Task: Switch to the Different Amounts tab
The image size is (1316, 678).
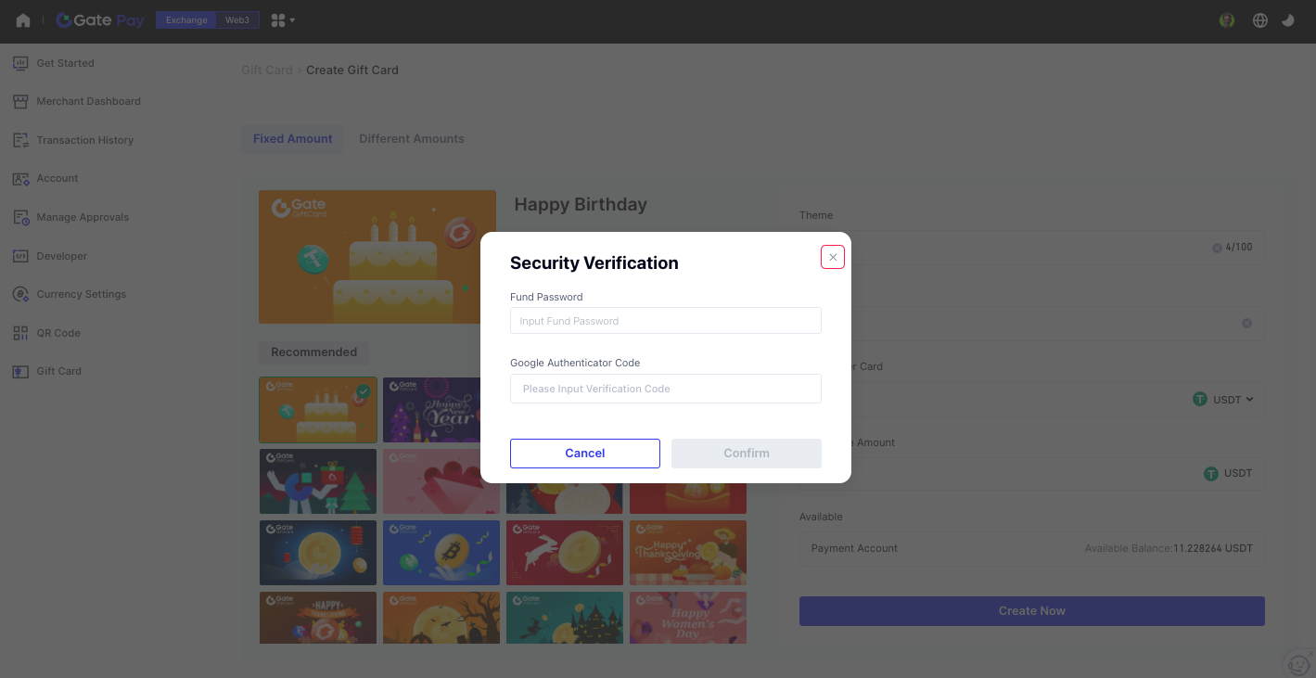Action: click(x=412, y=139)
